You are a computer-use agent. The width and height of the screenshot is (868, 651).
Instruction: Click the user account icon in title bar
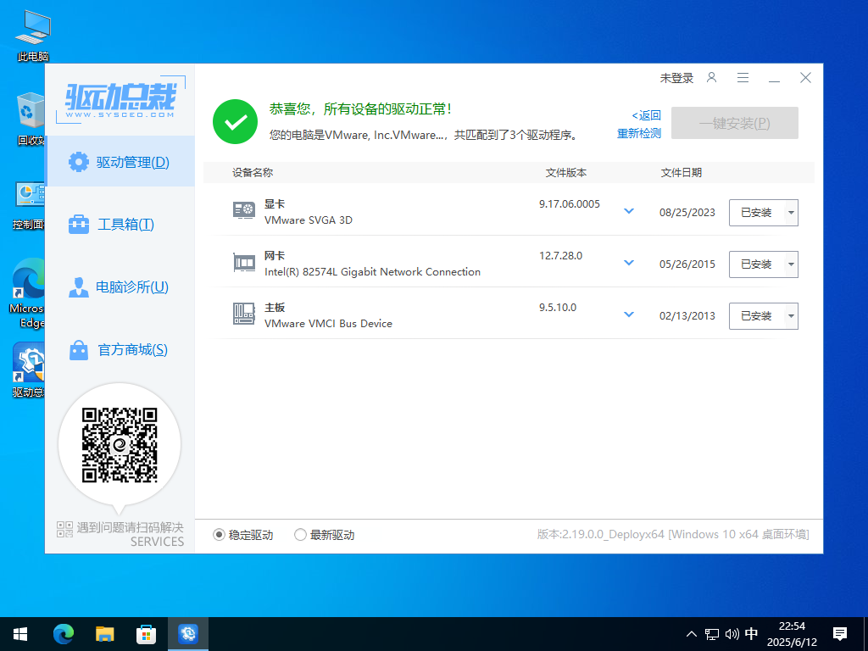pyautogui.click(x=711, y=77)
